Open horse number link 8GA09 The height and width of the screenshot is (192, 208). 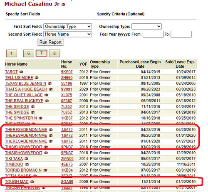tap(67, 182)
